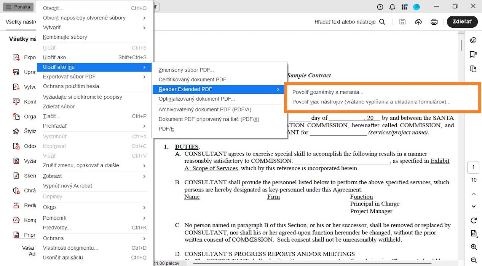Viewport: 482px width, 266px height.
Task: Expand the Ochrana submenu
Action: click(95, 238)
